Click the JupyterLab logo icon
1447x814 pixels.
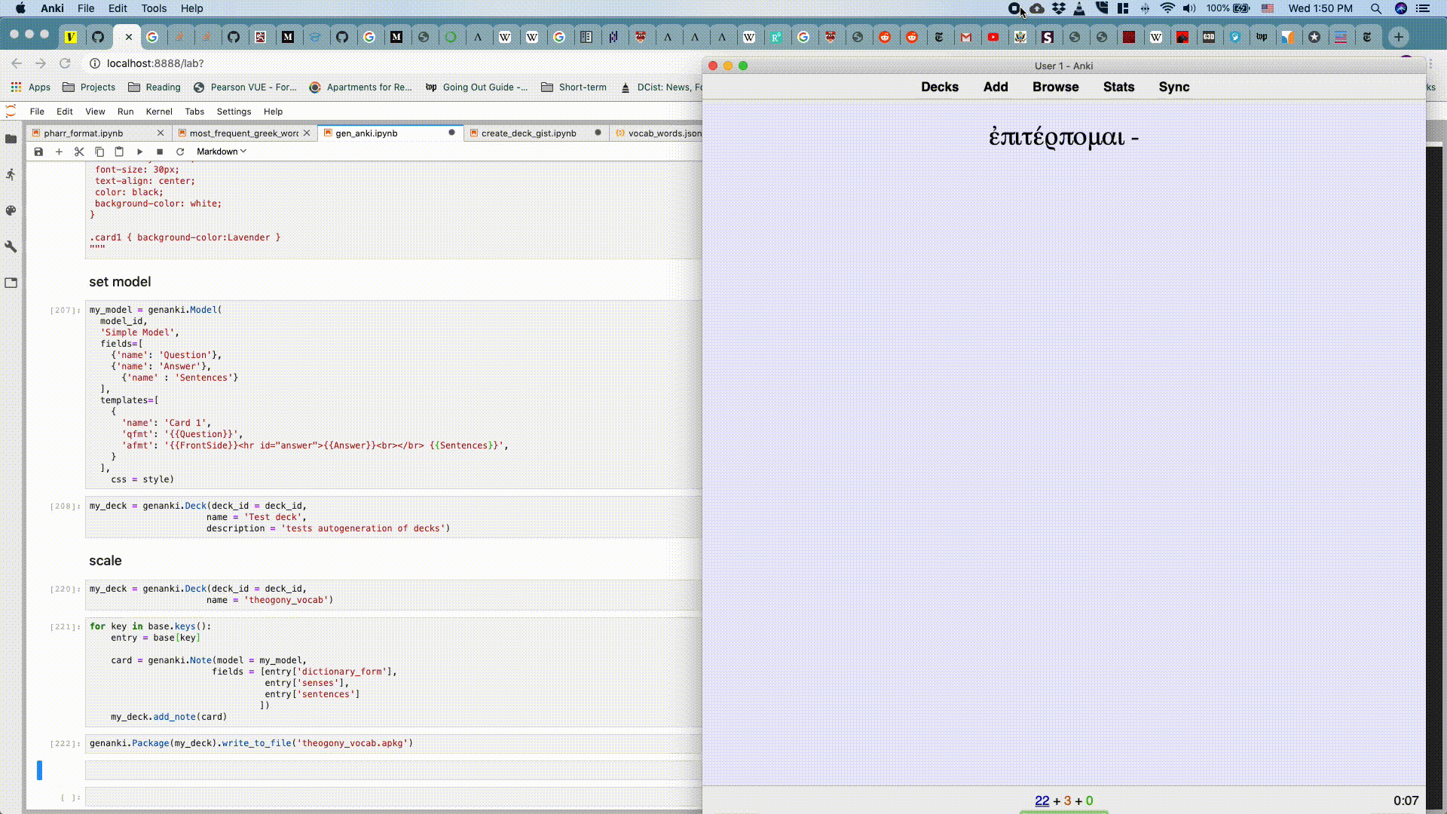tap(11, 112)
